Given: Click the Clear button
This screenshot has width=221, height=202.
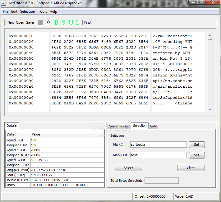Looking at the screenshot, I should tap(191, 168).
